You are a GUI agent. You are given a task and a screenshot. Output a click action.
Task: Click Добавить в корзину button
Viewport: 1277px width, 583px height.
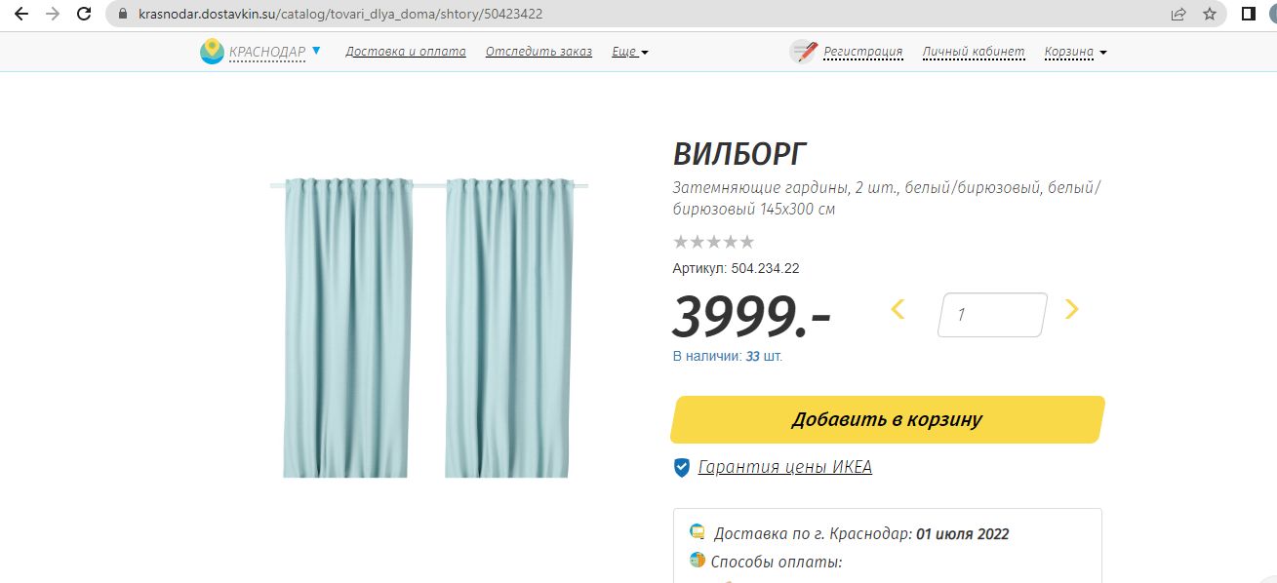point(886,419)
